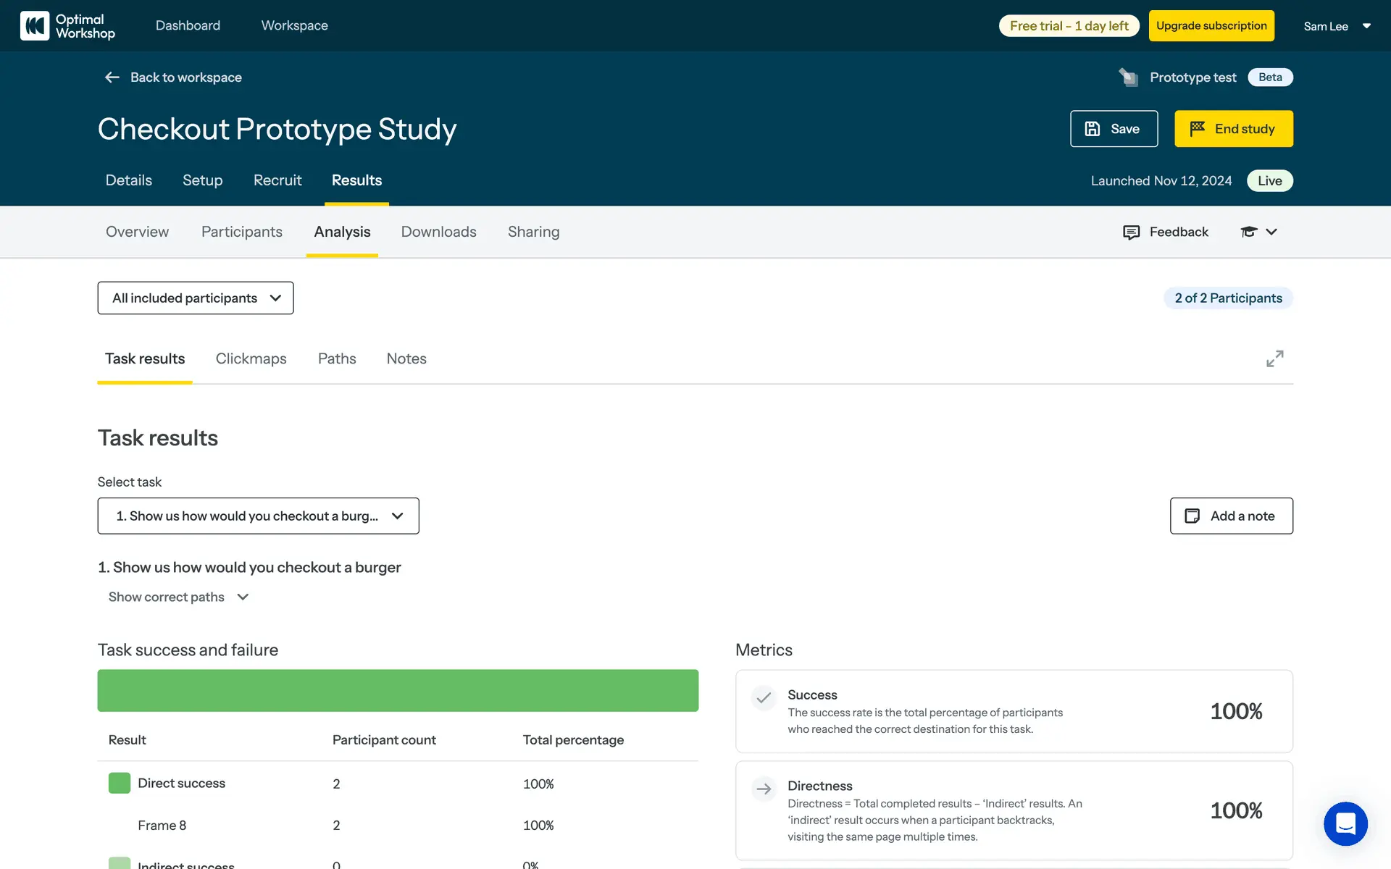This screenshot has height=869, width=1391.
Task: Open the graduation cap help menu
Action: [1258, 232]
